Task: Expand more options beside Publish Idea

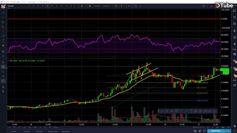Action: tap(228, 131)
